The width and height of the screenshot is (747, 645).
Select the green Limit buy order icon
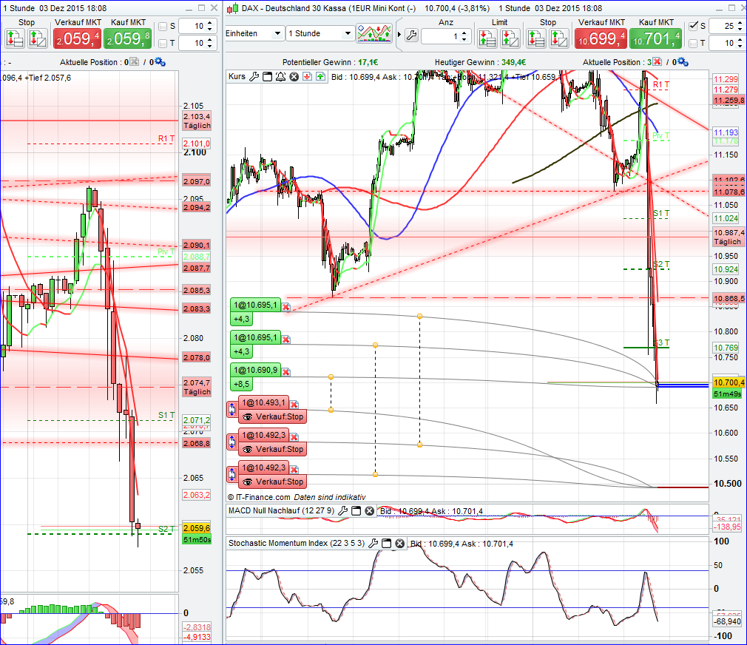coord(487,36)
